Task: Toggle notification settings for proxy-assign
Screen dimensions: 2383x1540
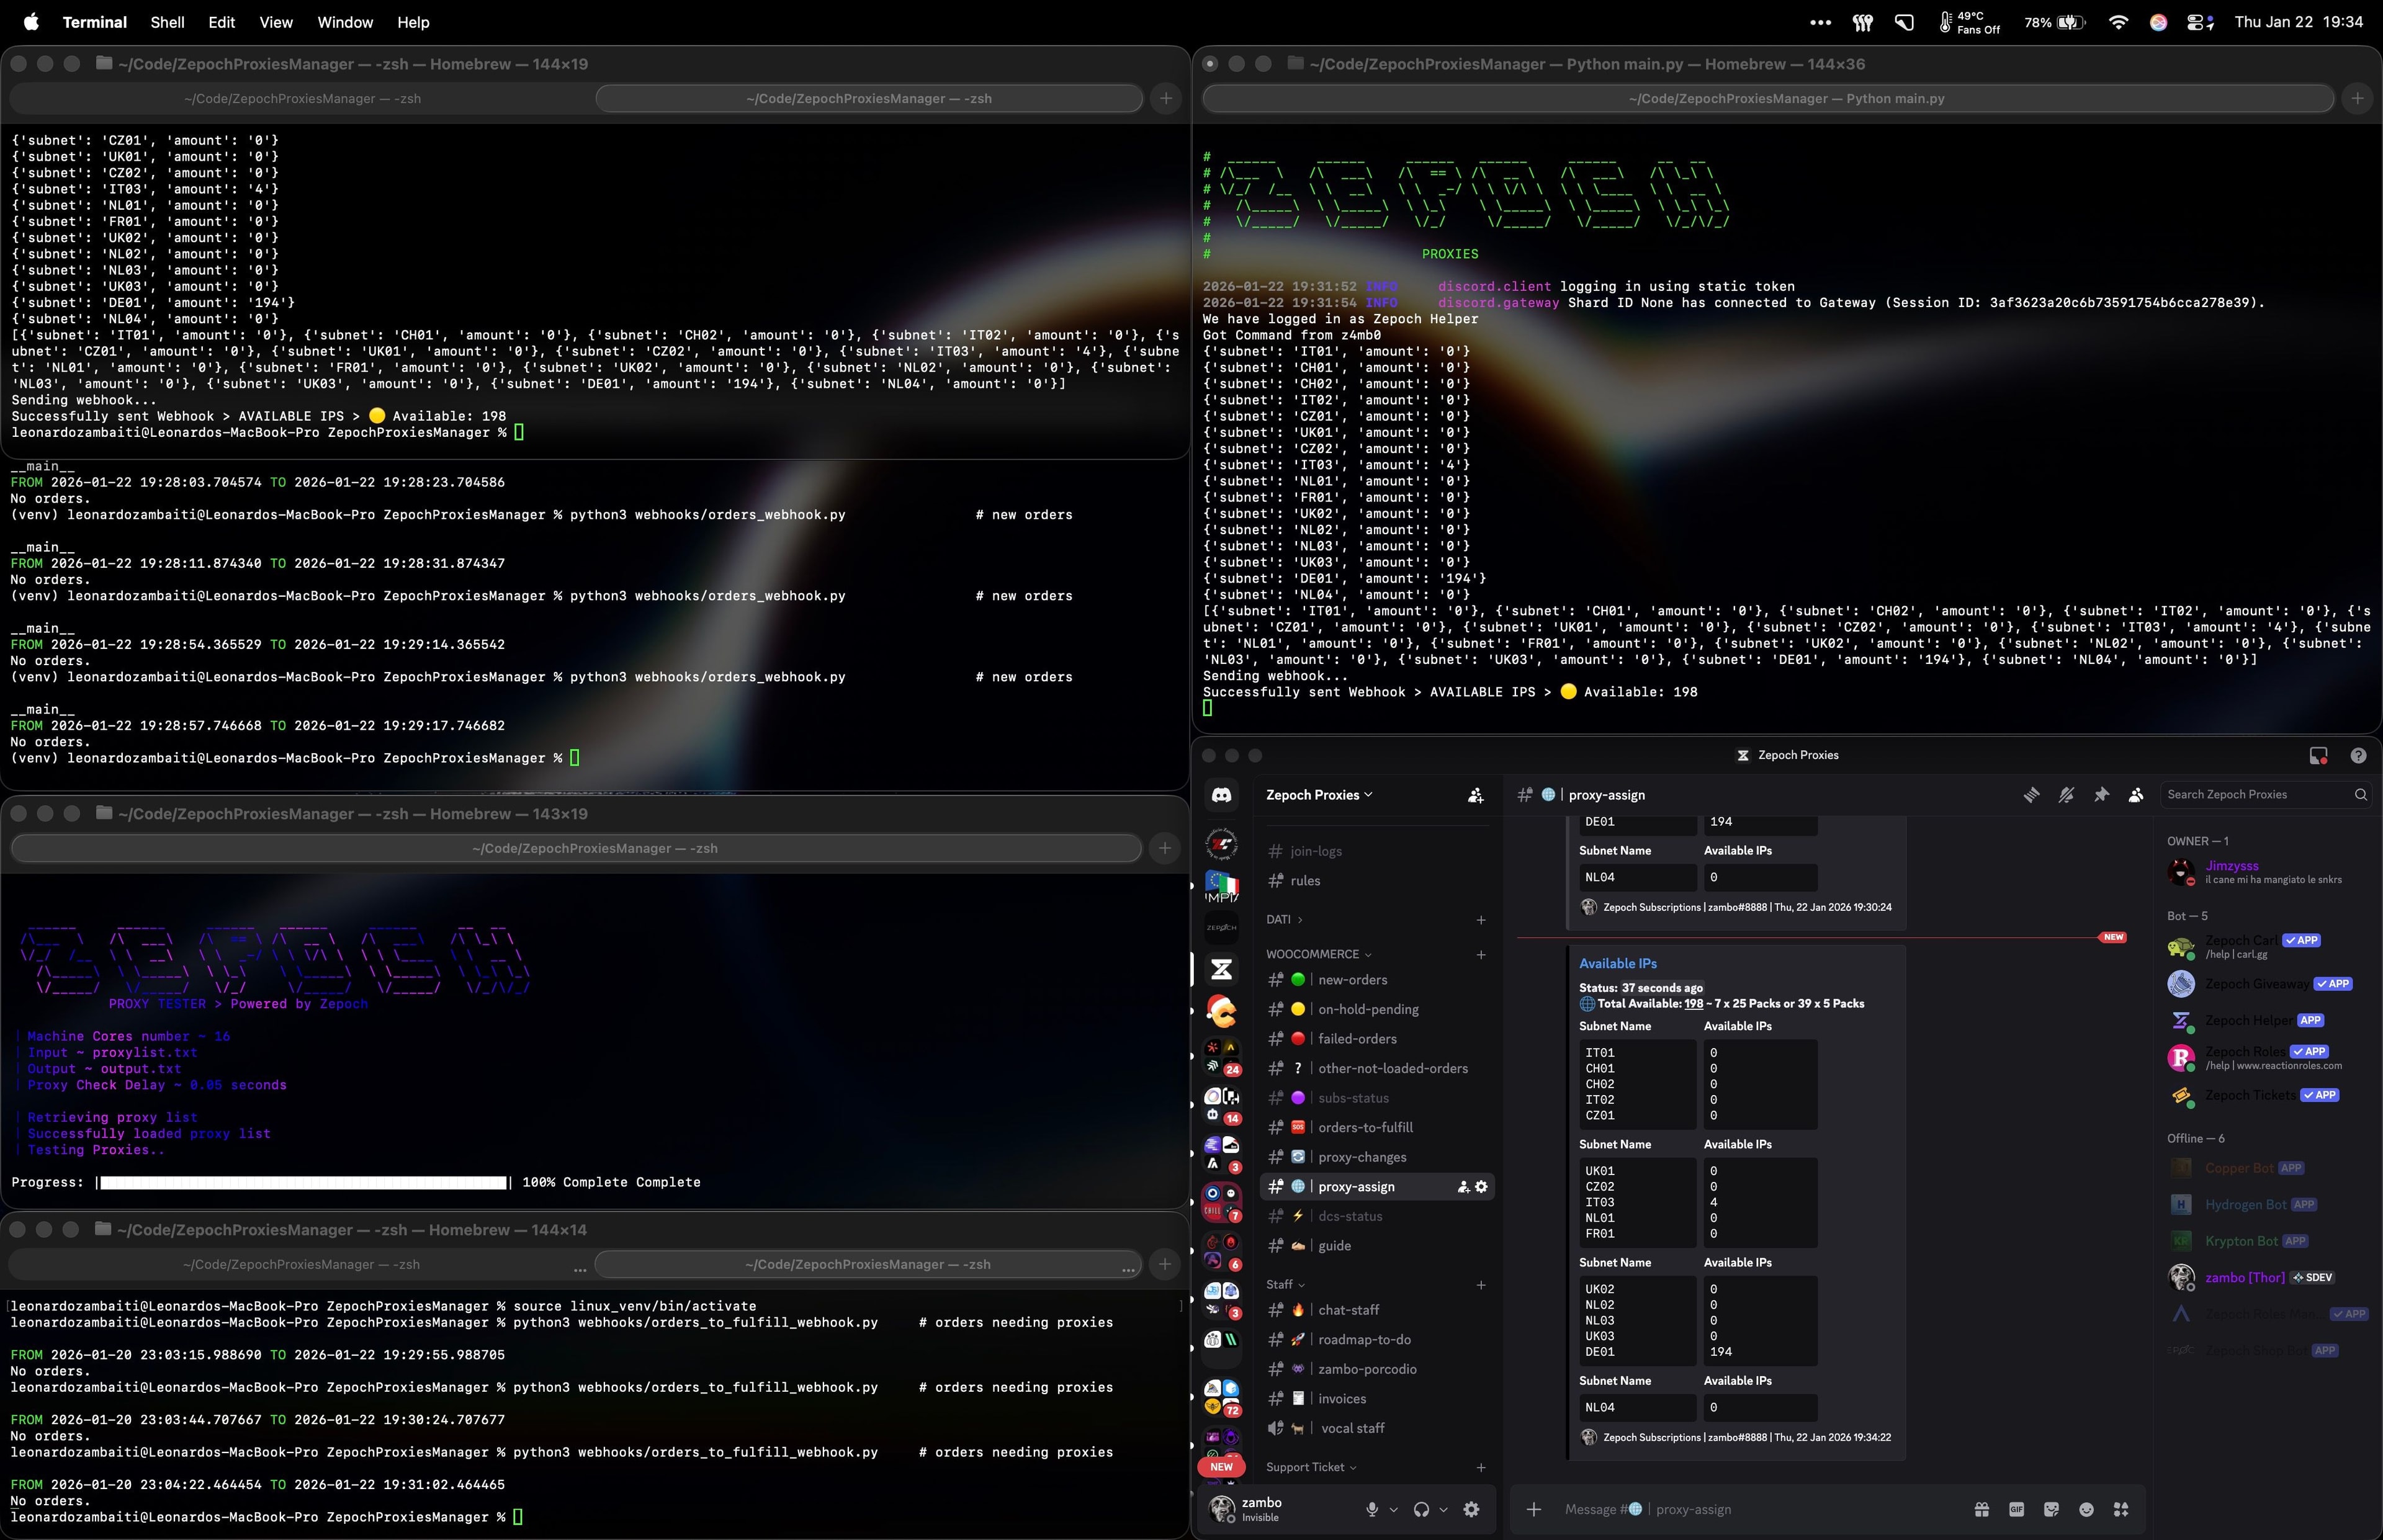Action: tap(2067, 794)
